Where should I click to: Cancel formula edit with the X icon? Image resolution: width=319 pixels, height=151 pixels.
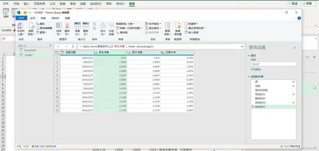tap(58, 47)
